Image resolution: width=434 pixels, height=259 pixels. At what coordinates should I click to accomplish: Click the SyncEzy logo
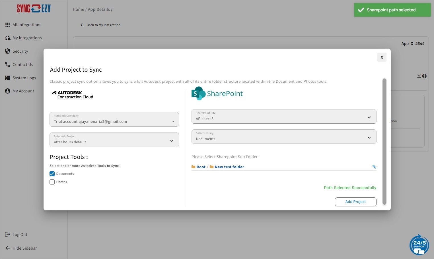click(x=34, y=9)
